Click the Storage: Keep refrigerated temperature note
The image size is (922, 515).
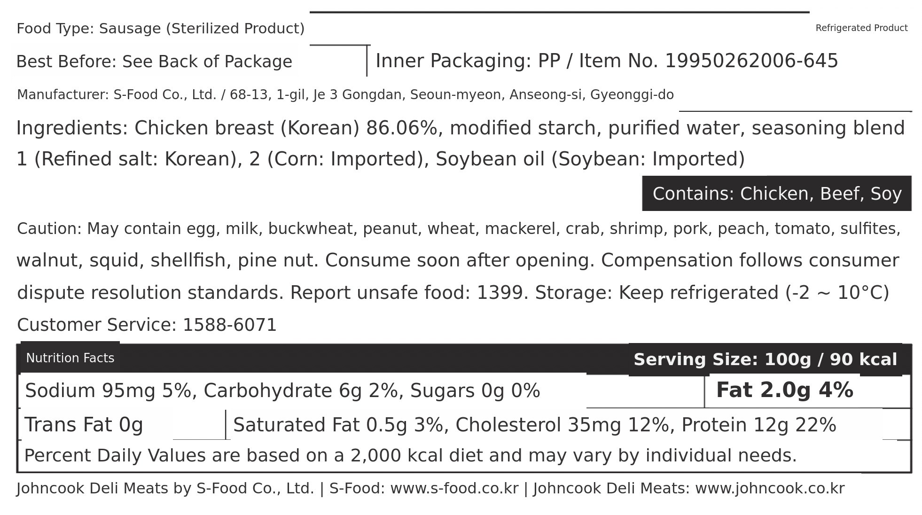click(x=711, y=293)
